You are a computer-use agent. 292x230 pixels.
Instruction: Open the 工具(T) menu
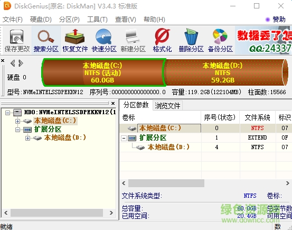pos(97,20)
